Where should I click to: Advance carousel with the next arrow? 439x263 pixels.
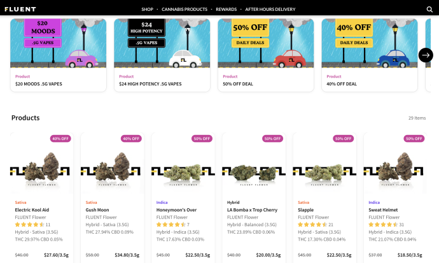point(426,55)
